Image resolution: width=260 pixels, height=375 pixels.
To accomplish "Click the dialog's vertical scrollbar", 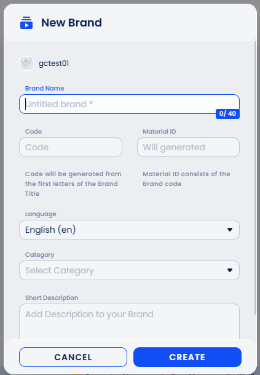I will [255, 177].
